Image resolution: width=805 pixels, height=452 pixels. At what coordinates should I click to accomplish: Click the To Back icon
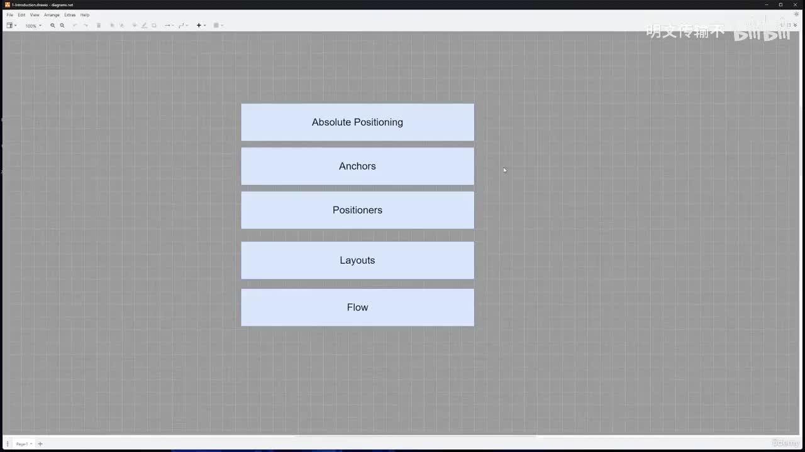122,26
